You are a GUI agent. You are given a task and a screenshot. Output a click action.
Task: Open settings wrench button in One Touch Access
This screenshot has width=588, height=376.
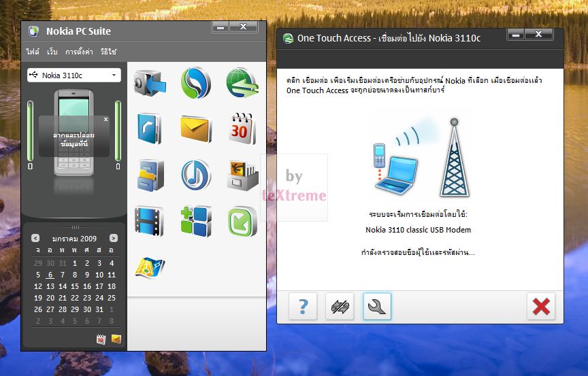point(377,307)
